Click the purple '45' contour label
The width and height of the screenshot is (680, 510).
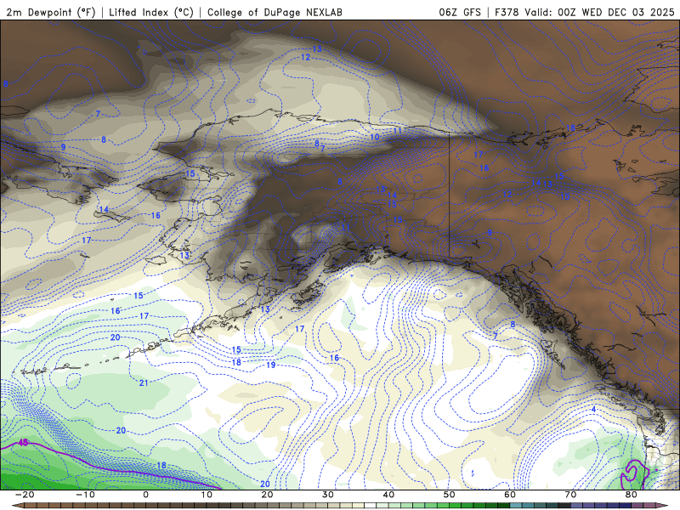(x=23, y=443)
